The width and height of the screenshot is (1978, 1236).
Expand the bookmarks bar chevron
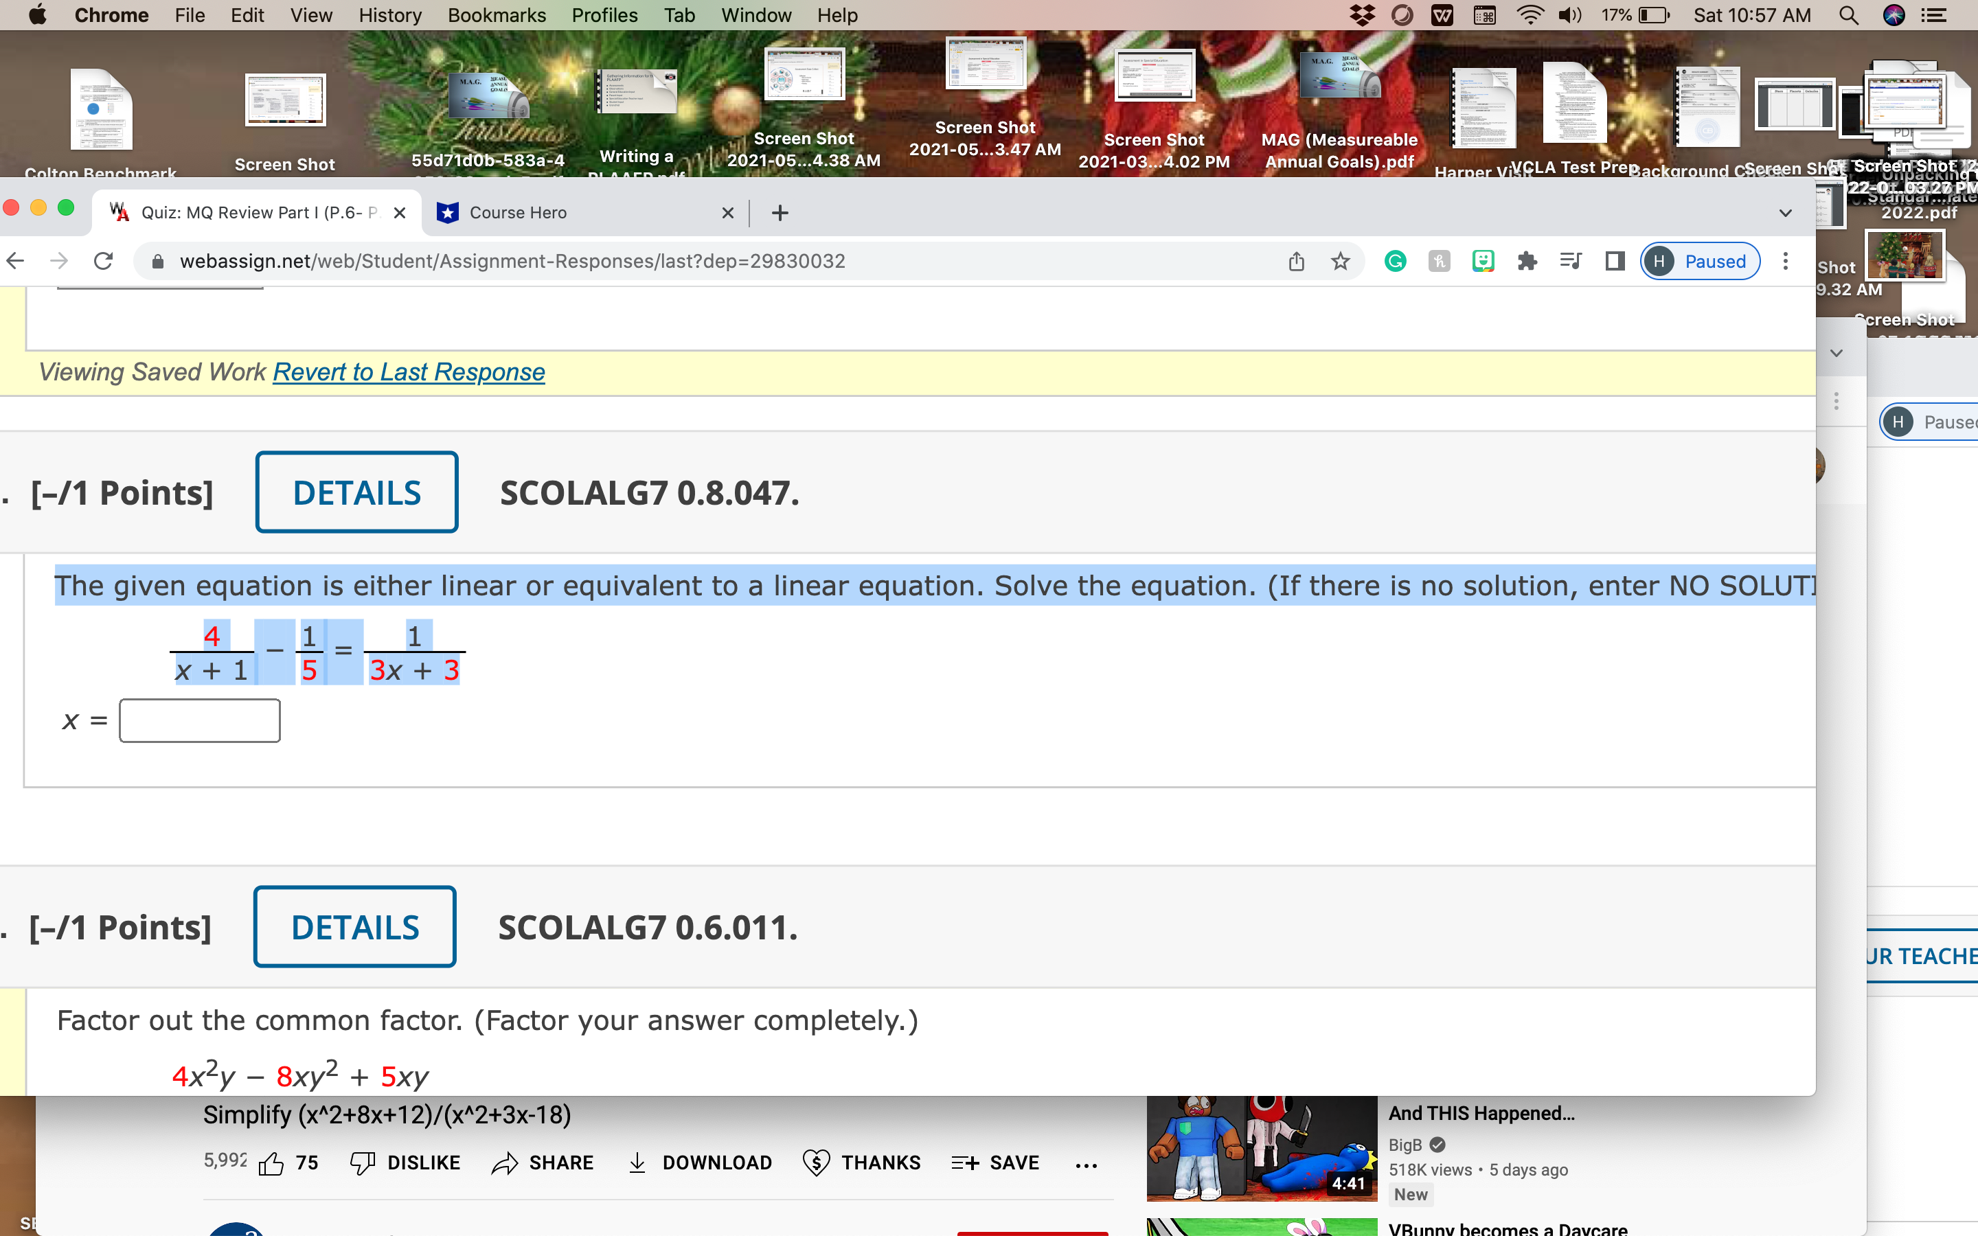(x=1836, y=353)
